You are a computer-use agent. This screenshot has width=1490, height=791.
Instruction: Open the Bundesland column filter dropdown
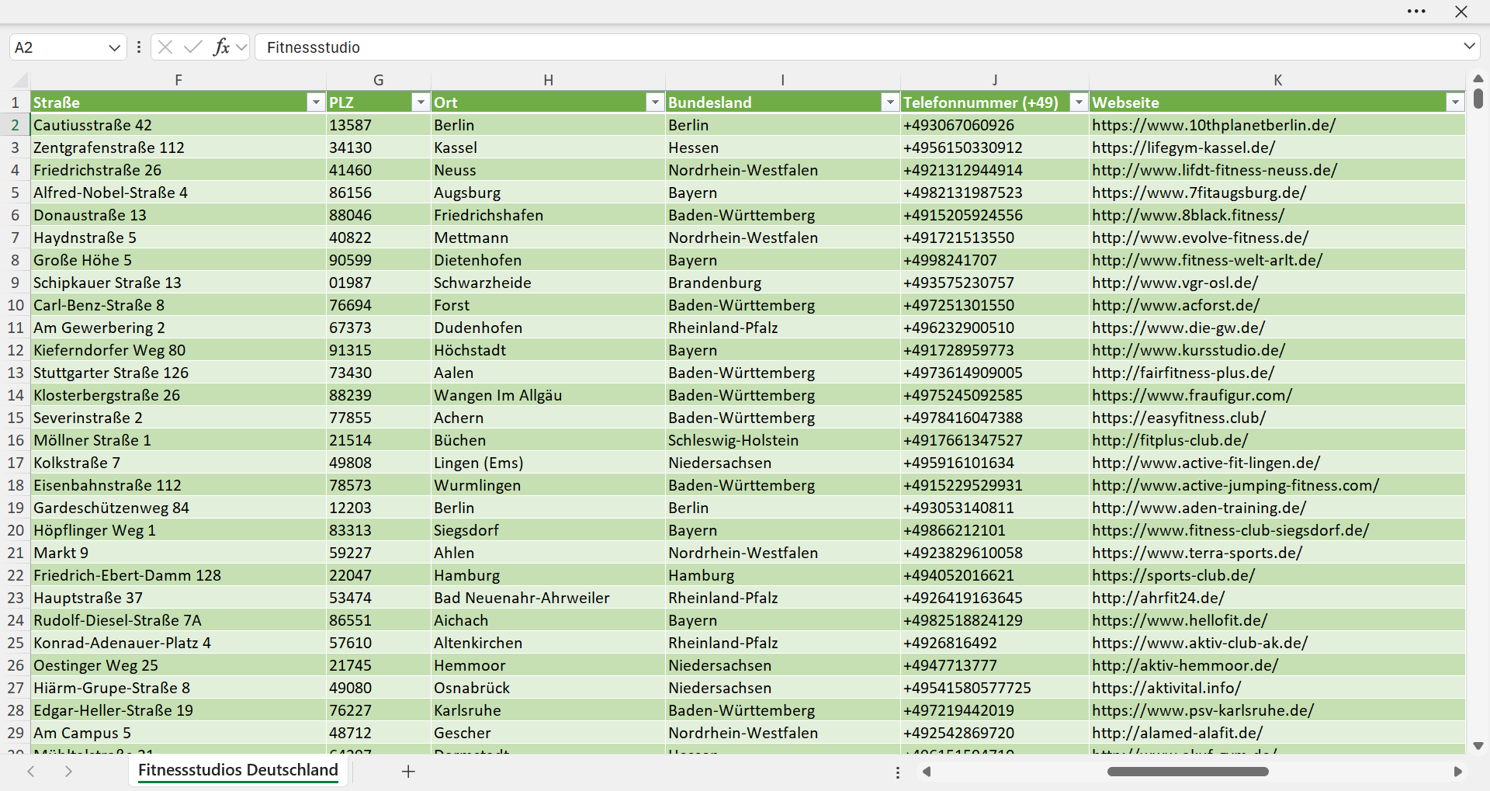click(x=889, y=102)
